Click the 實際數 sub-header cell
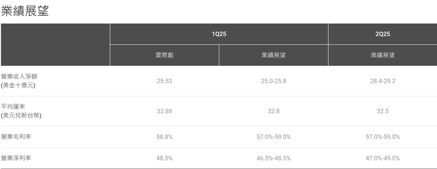This screenshot has width=437, height=169. coord(164,55)
